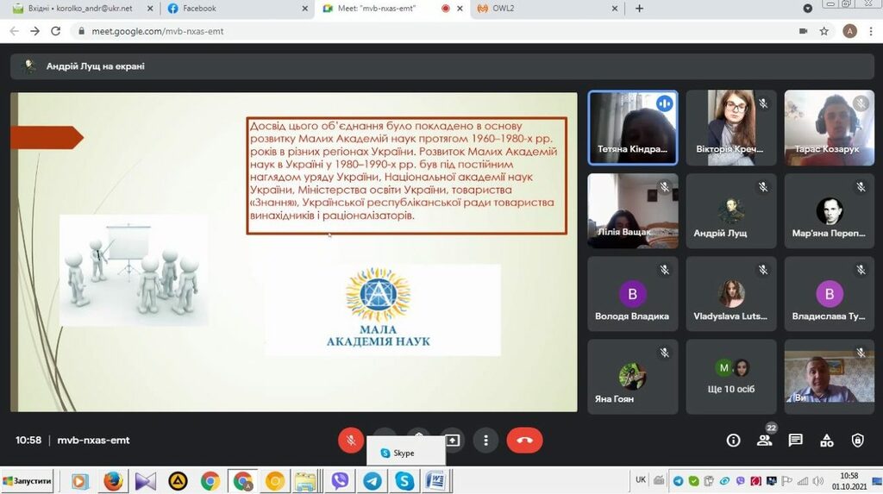Open host controls shield icon
This screenshot has width=883, height=494.
point(857,440)
